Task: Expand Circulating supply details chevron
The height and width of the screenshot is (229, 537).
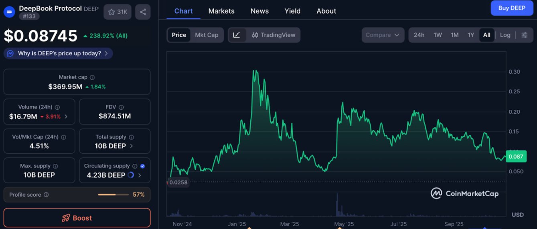Action: tap(140, 175)
